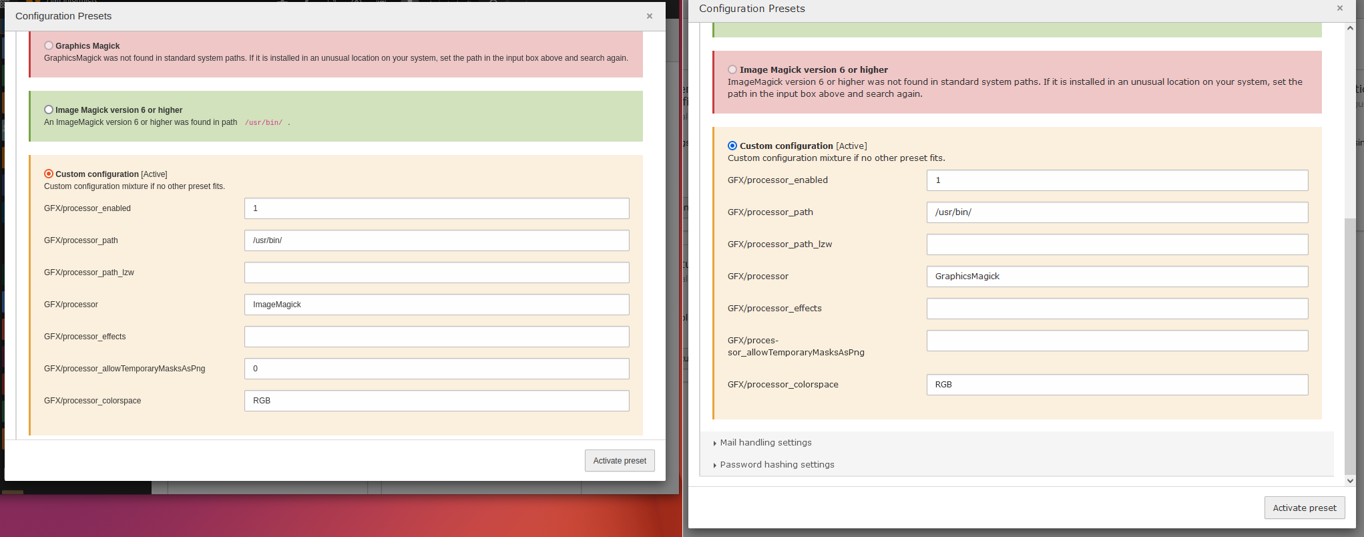The height and width of the screenshot is (537, 1364).
Task: Expand Mail handling settings section
Action: coord(765,442)
